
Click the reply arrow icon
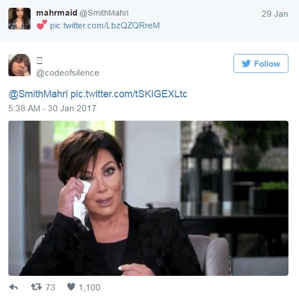13,287
